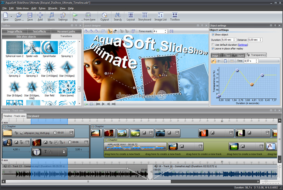Select the APPLAUSE.WAV audio clip
This screenshot has width=283, height=190.
click(135, 147)
